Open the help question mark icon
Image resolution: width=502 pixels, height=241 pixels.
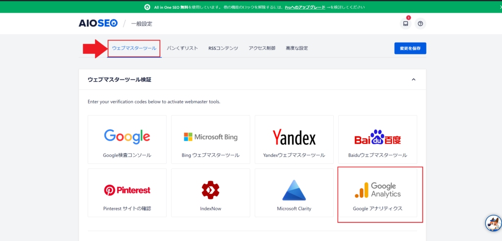[x=420, y=24]
